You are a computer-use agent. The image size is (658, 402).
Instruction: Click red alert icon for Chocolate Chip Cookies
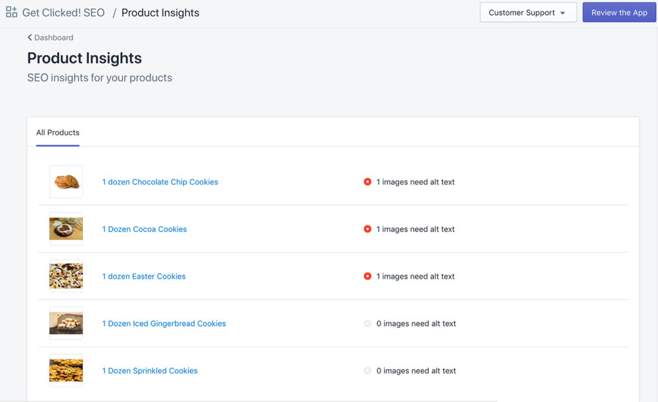[x=368, y=182]
